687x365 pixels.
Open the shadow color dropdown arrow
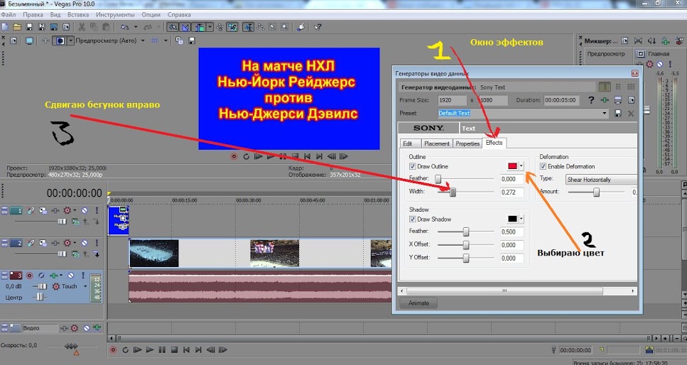(521, 219)
